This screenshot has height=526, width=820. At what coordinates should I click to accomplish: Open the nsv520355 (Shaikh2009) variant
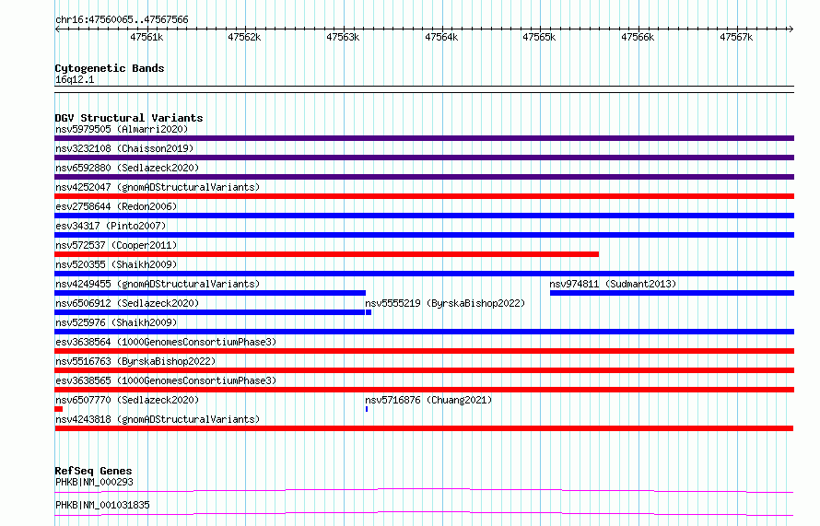click(424, 274)
